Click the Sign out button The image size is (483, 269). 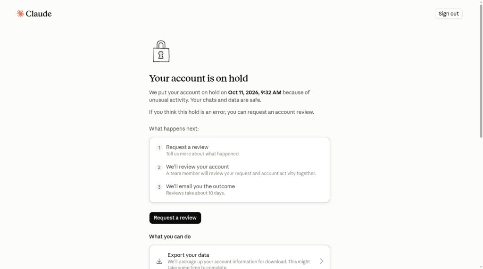[449, 14]
